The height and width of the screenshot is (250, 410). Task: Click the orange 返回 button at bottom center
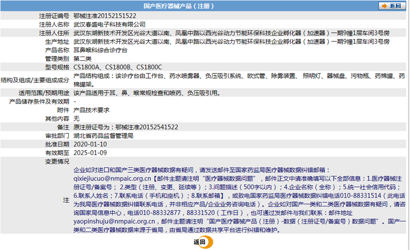203,242
